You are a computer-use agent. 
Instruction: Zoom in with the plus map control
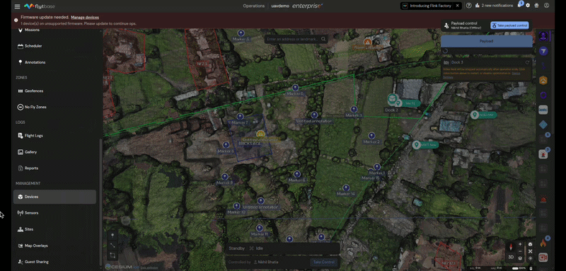[520, 245]
